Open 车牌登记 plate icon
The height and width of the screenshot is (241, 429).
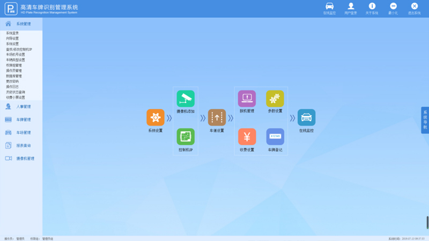(x=275, y=137)
